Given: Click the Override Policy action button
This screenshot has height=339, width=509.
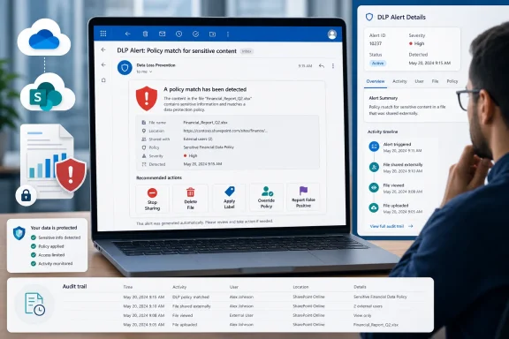Looking at the screenshot, I should click(266, 197).
